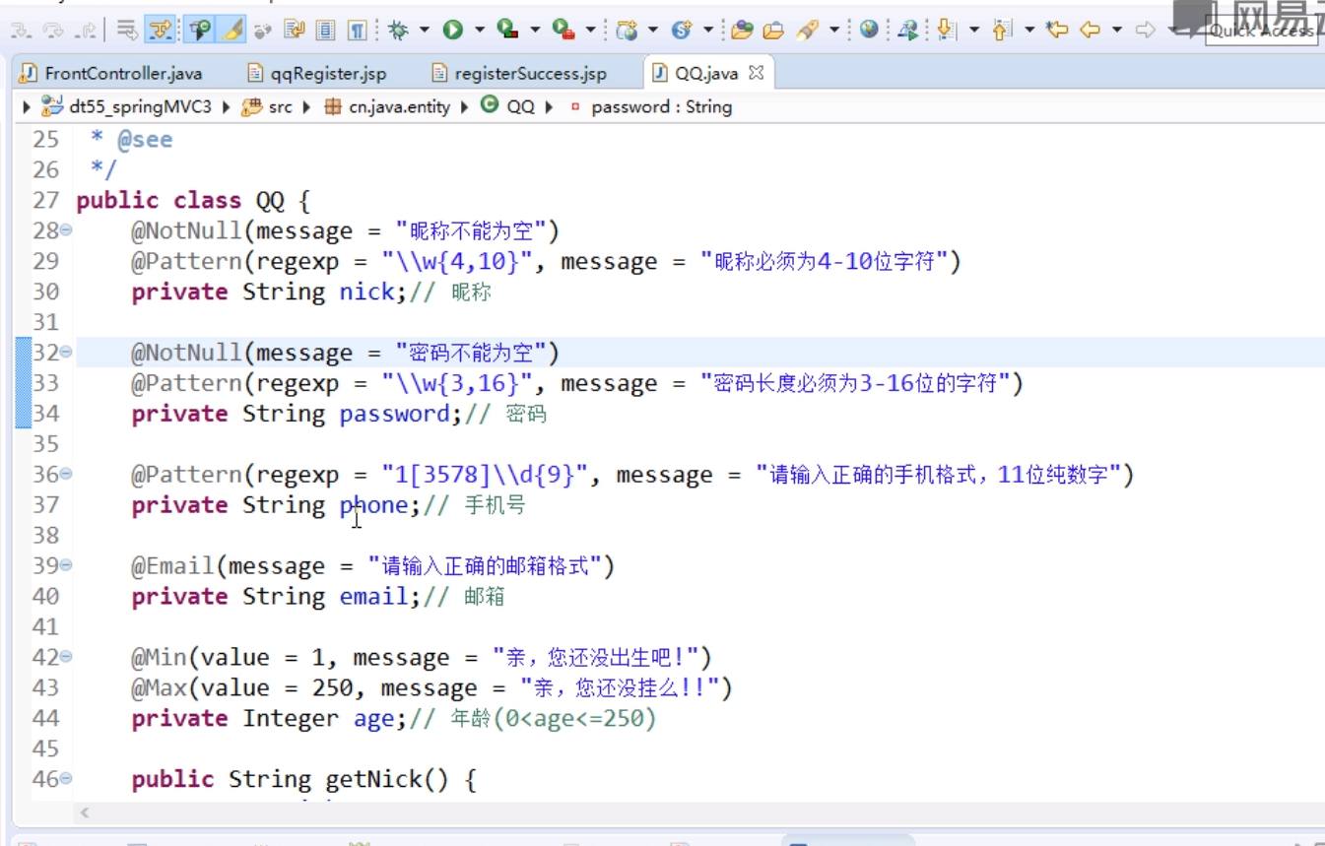1325x846 pixels.
Task: Click the Forward navigation arrow
Action: (x=1145, y=31)
